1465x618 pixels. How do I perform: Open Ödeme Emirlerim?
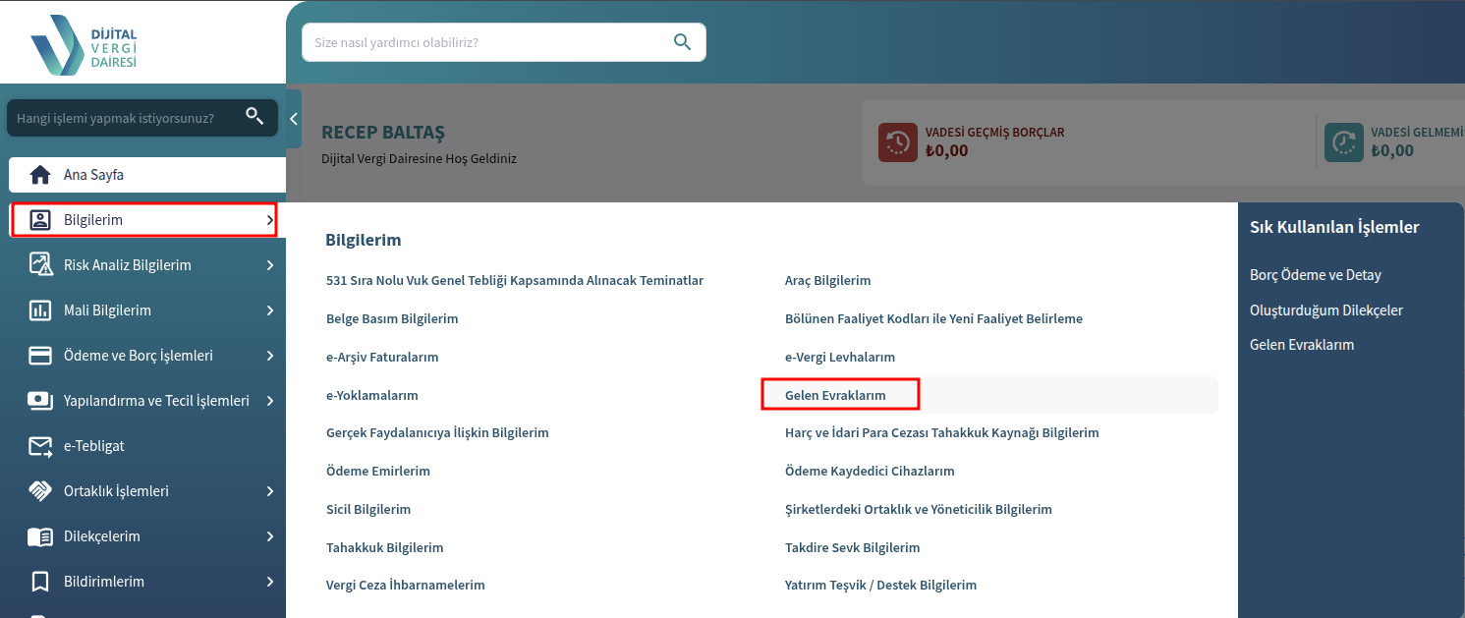click(x=378, y=471)
